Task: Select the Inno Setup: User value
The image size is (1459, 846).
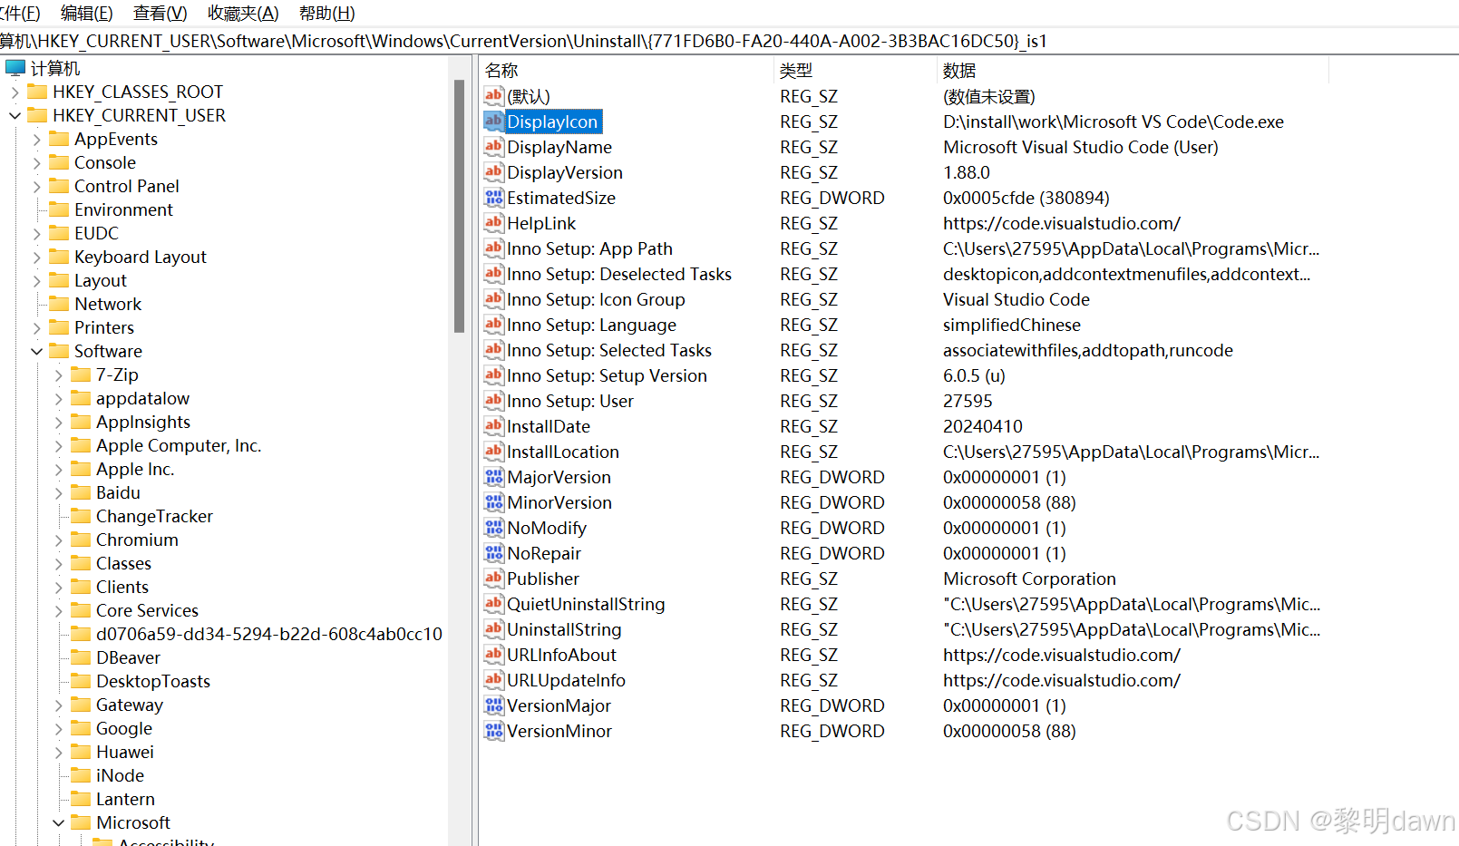Action: point(570,401)
